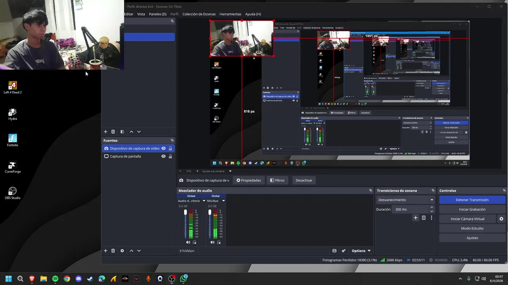Hide Dispositivo de captura de video source
Screen dimensions: 508x285
(163, 148)
